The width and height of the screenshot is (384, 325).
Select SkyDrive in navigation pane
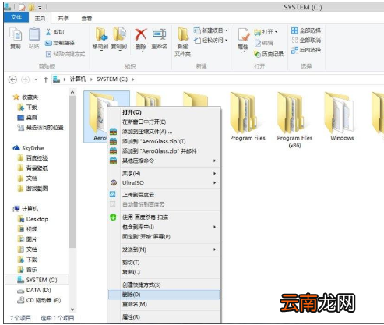28,148
